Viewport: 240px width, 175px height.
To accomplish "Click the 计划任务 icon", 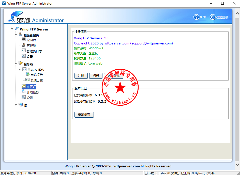I will point(24,91).
